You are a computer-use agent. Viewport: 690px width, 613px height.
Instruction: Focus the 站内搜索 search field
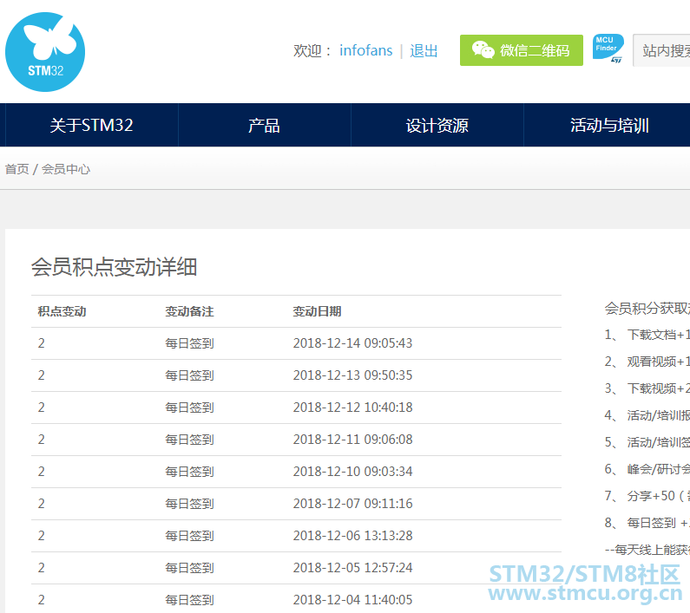pos(661,50)
